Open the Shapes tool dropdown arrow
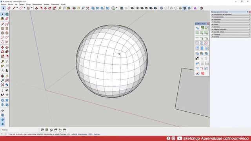The image size is (251, 141). 31,8
